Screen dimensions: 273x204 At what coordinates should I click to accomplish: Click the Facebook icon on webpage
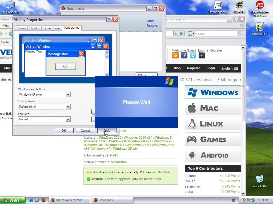point(184,56)
